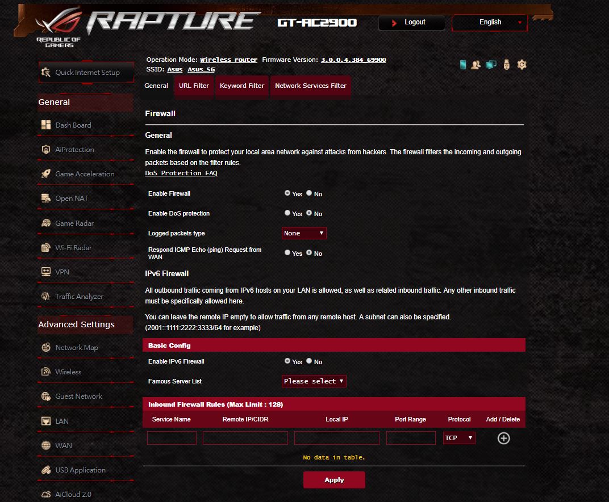The height and width of the screenshot is (502, 609).
Task: Set Enable DoS protection to No
Action: click(309, 213)
